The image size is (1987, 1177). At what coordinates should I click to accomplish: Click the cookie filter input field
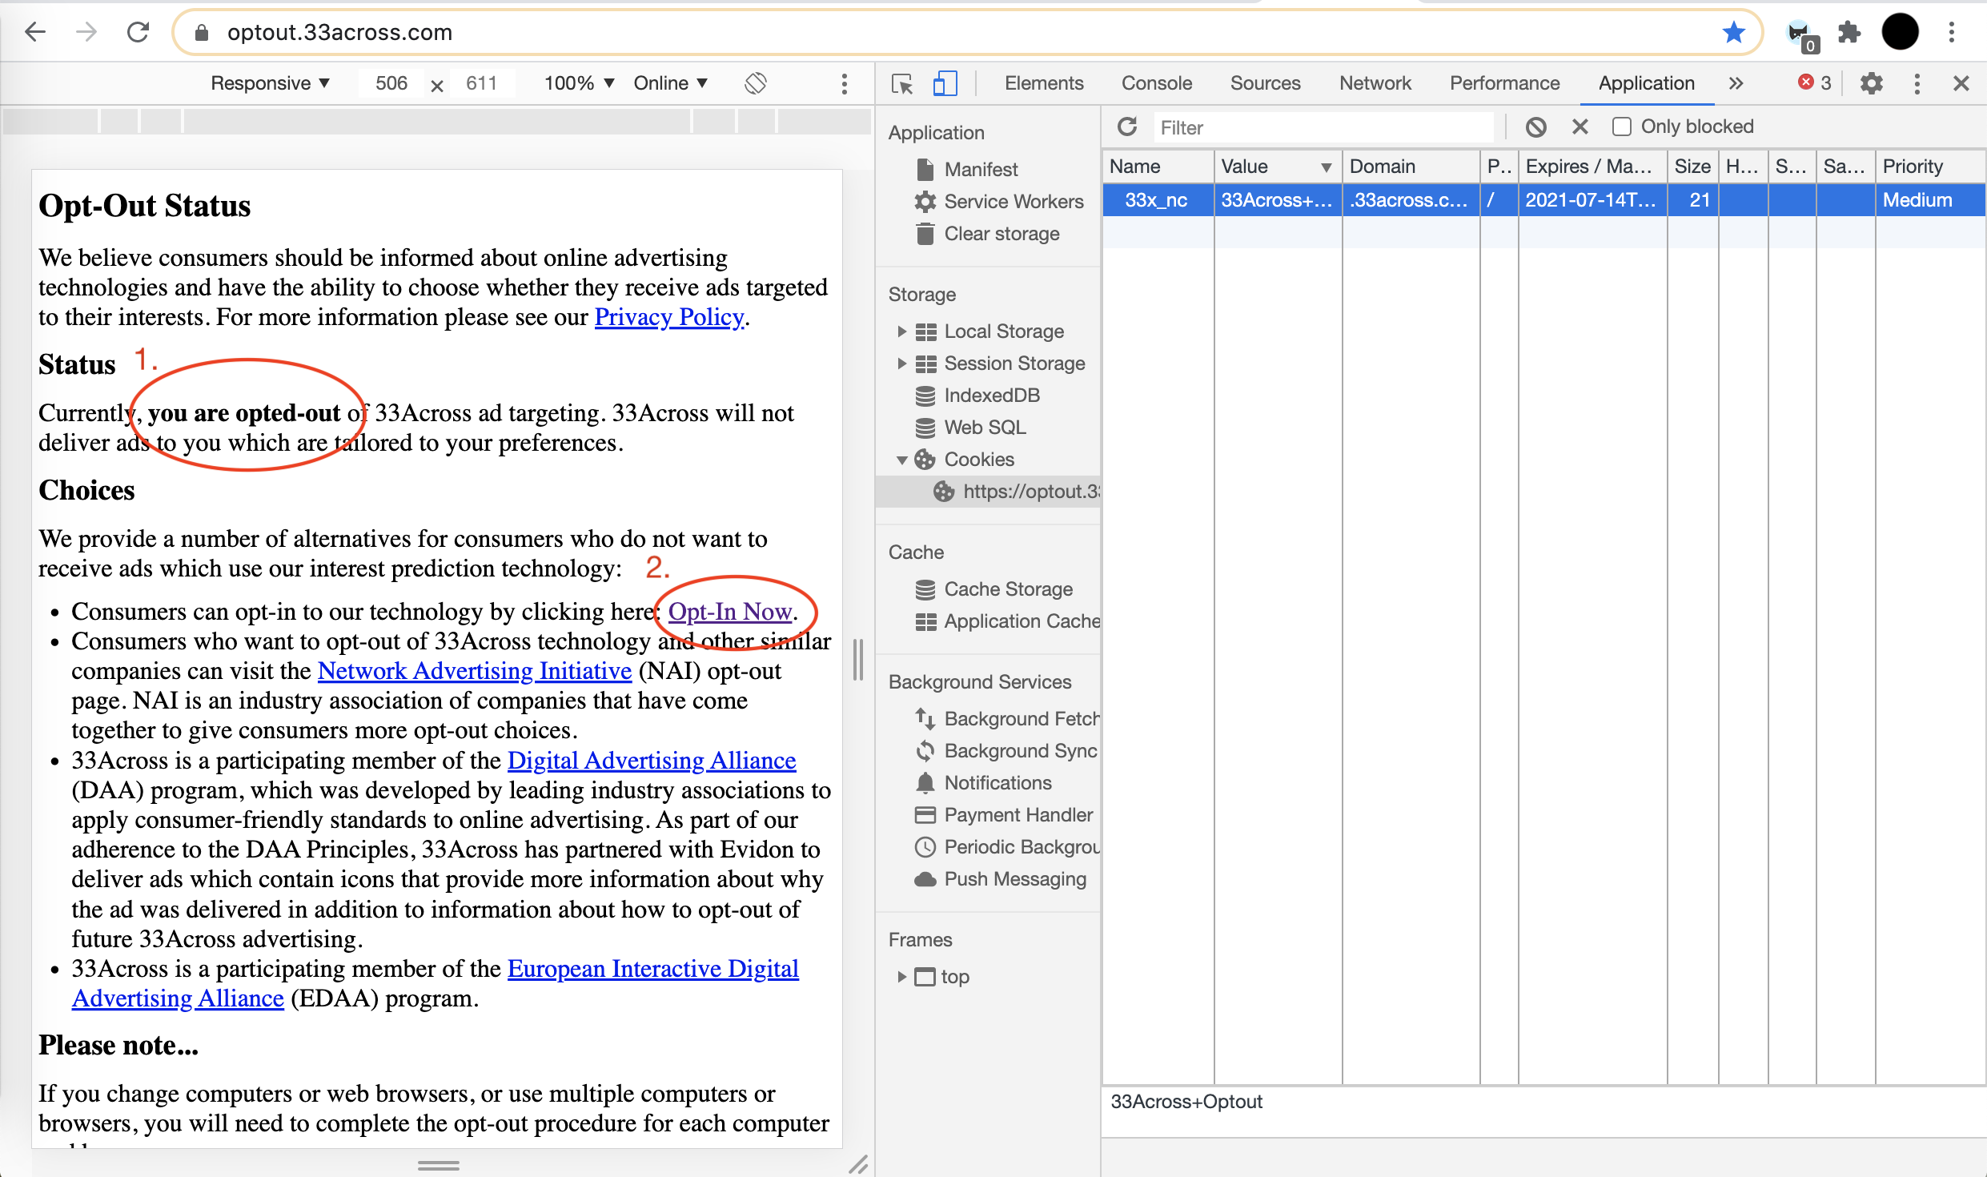1321,127
